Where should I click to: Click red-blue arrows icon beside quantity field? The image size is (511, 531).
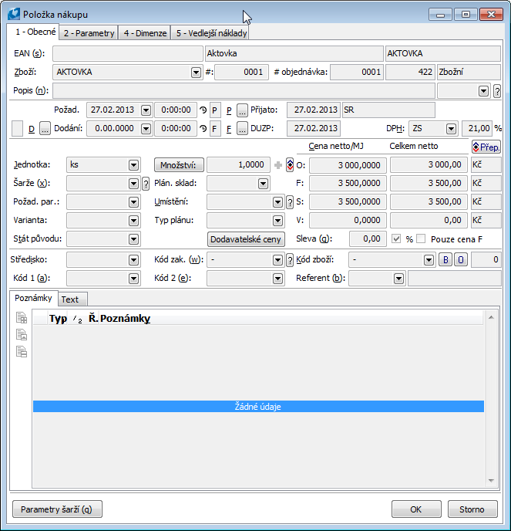coord(290,165)
